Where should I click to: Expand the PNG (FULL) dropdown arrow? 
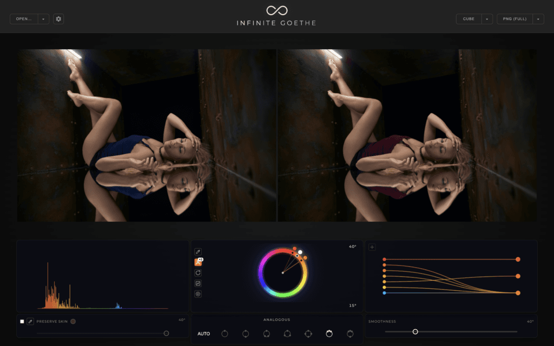pos(538,19)
